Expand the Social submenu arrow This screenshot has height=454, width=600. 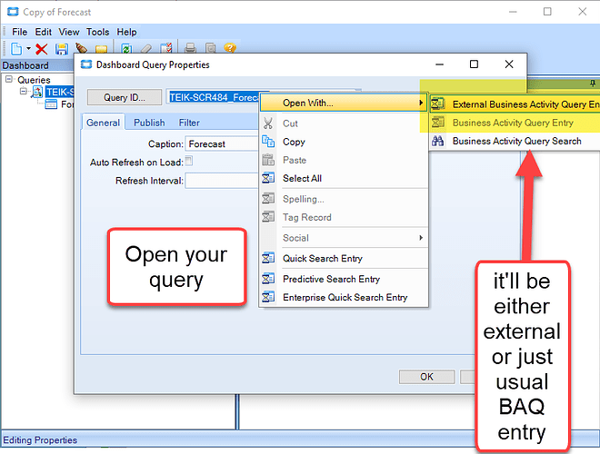coord(421,238)
